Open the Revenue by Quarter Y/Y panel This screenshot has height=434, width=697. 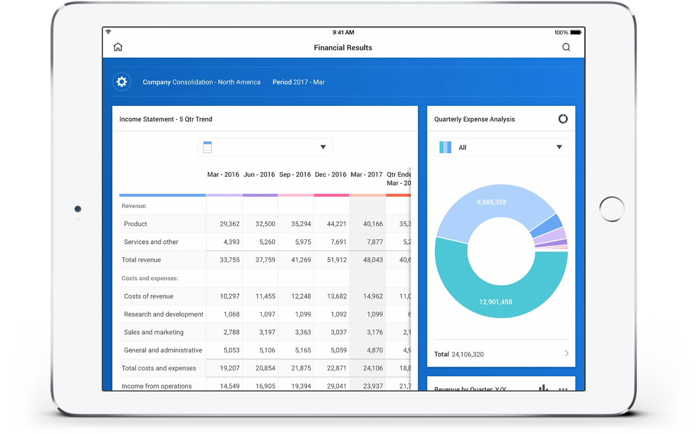470,388
